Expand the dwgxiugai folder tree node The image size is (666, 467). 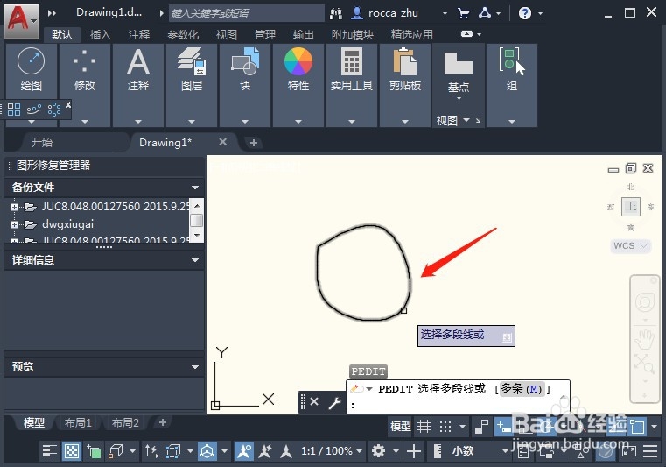(14, 224)
